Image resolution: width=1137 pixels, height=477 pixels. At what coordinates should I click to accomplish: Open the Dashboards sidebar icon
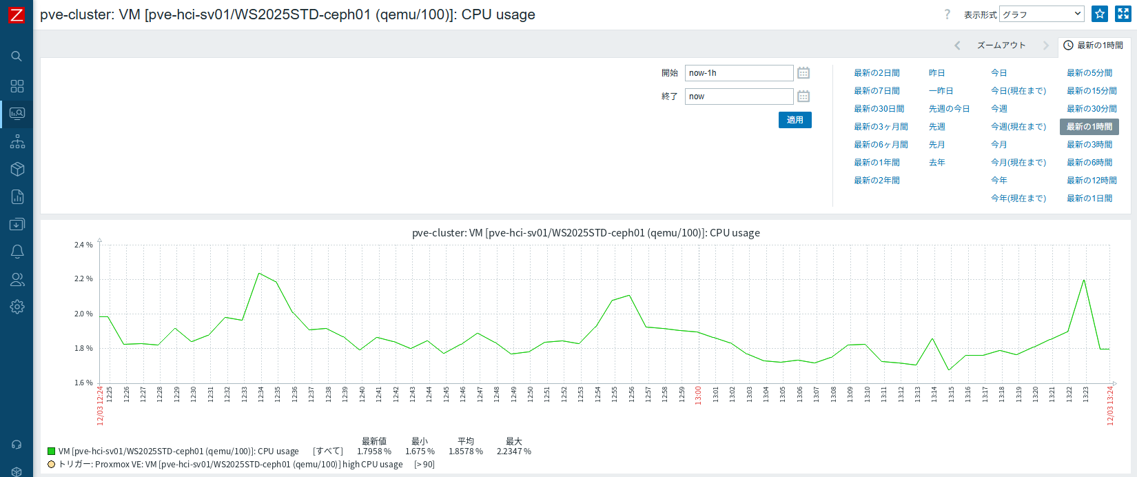click(x=17, y=86)
